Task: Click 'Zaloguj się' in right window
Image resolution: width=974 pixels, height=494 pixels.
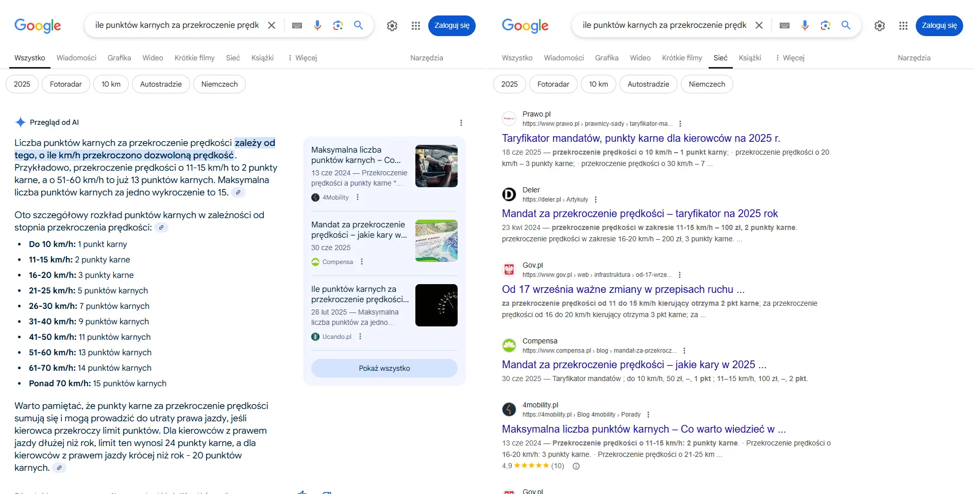Action: 939,26
